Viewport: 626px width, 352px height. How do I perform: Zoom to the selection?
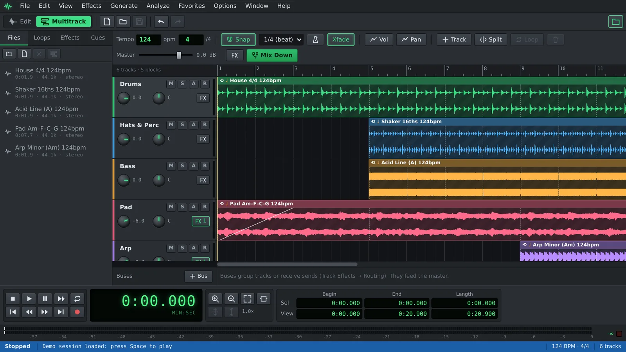click(264, 299)
